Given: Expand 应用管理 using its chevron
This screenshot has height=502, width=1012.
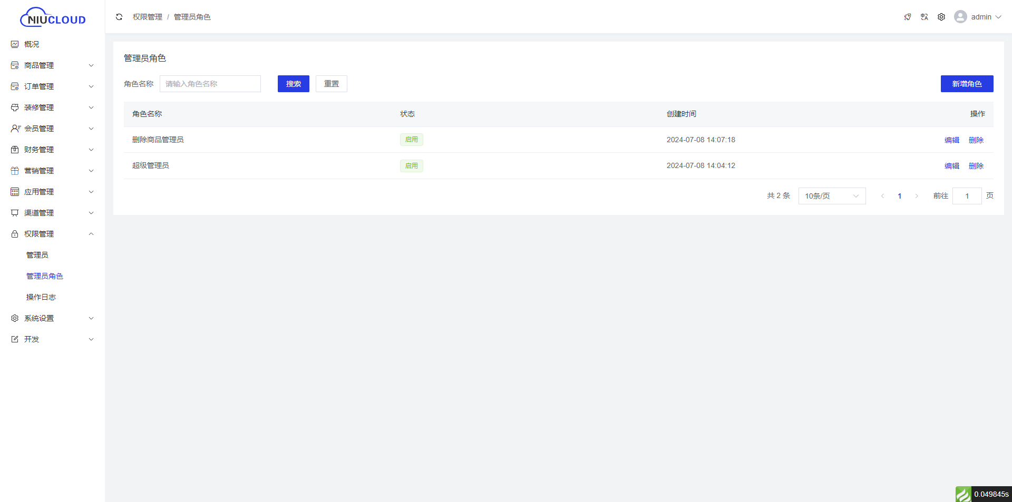Looking at the screenshot, I should point(91,192).
